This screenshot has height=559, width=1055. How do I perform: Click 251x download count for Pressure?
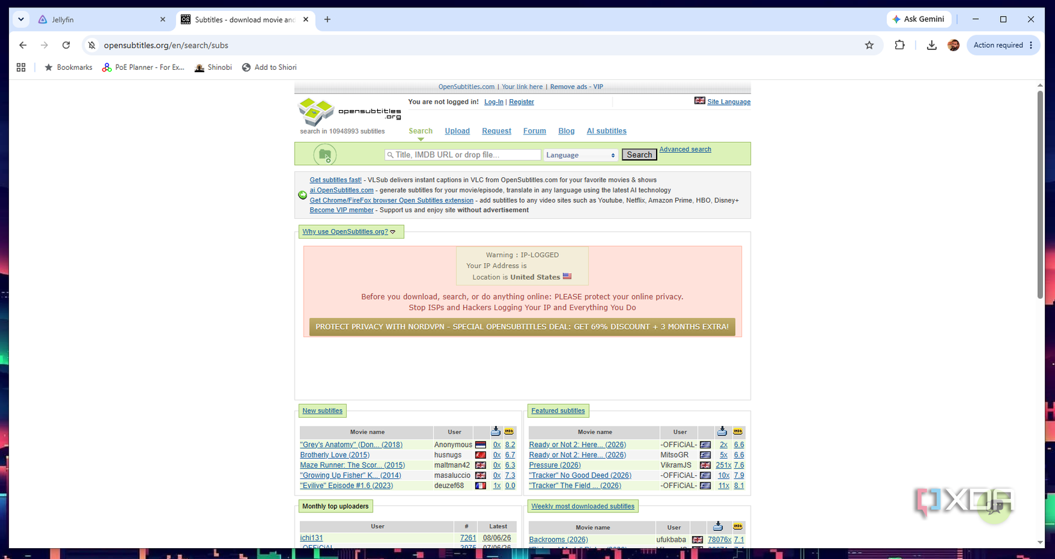coord(723,465)
